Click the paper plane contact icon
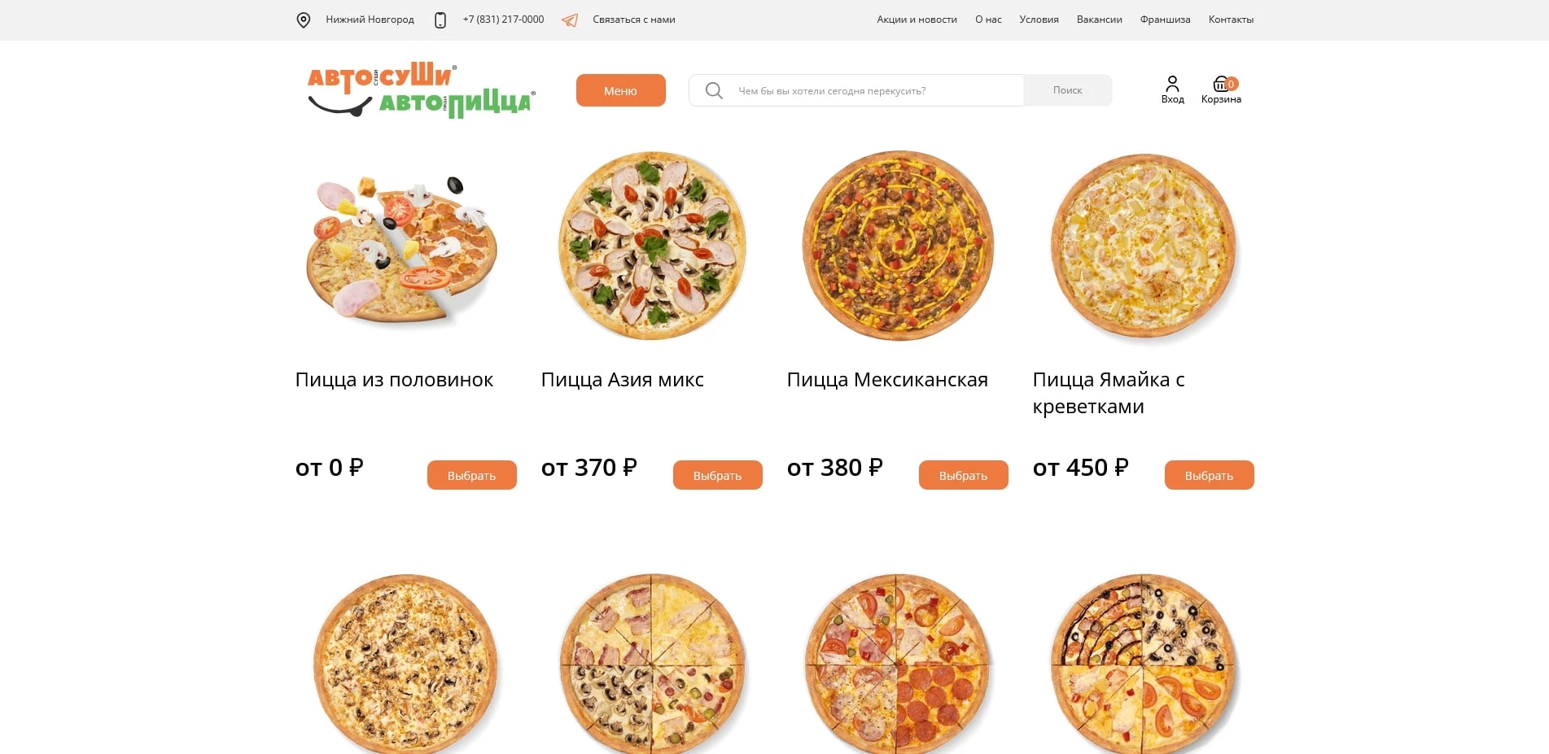 (x=570, y=20)
